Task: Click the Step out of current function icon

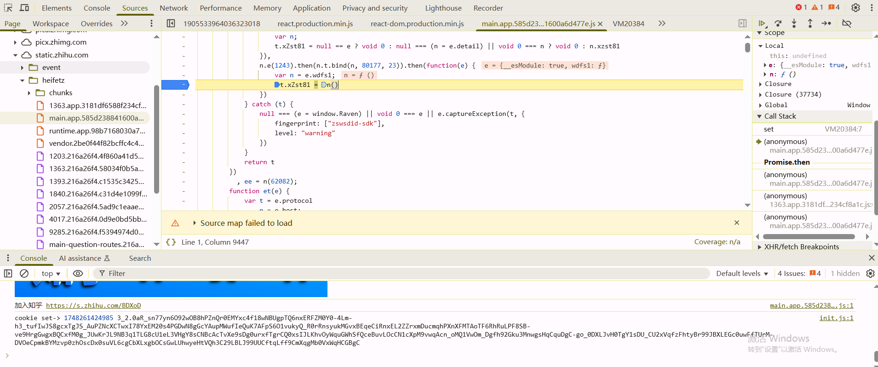Action: (x=810, y=23)
